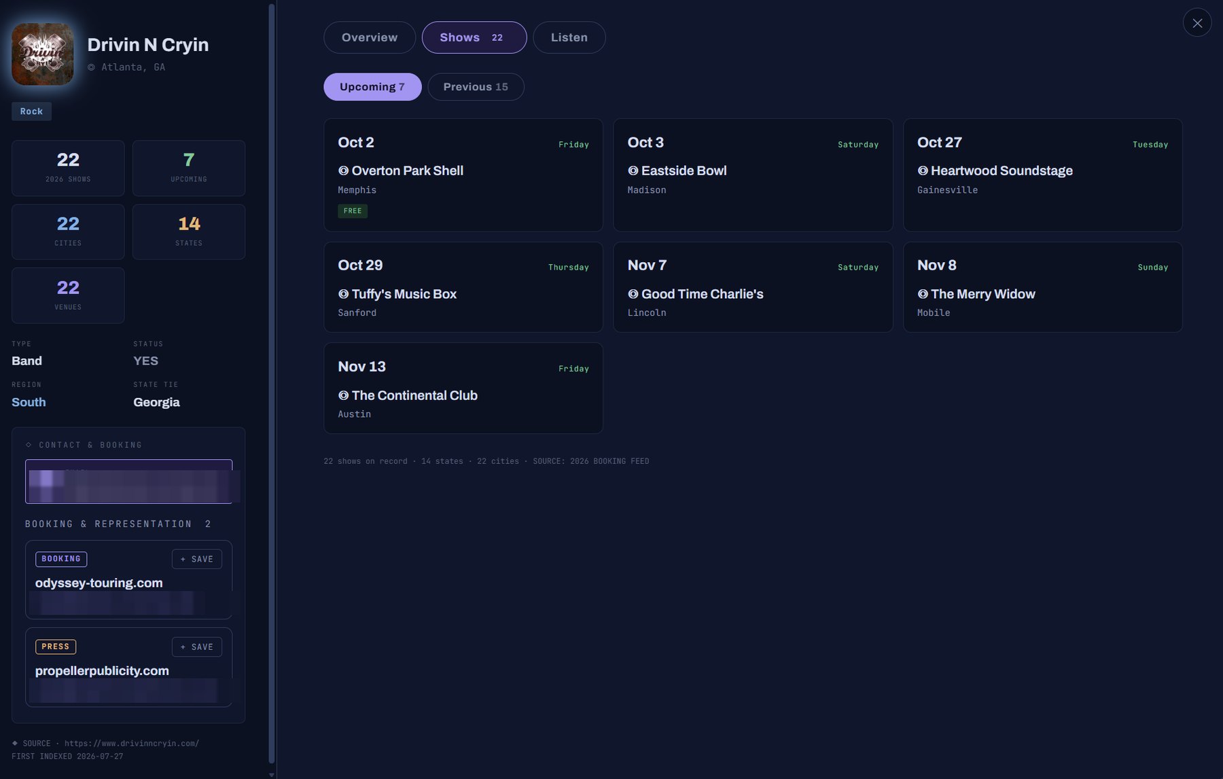The width and height of the screenshot is (1223, 779).
Task: Click the sidebar scroll-down arrow
Action: pos(272,774)
